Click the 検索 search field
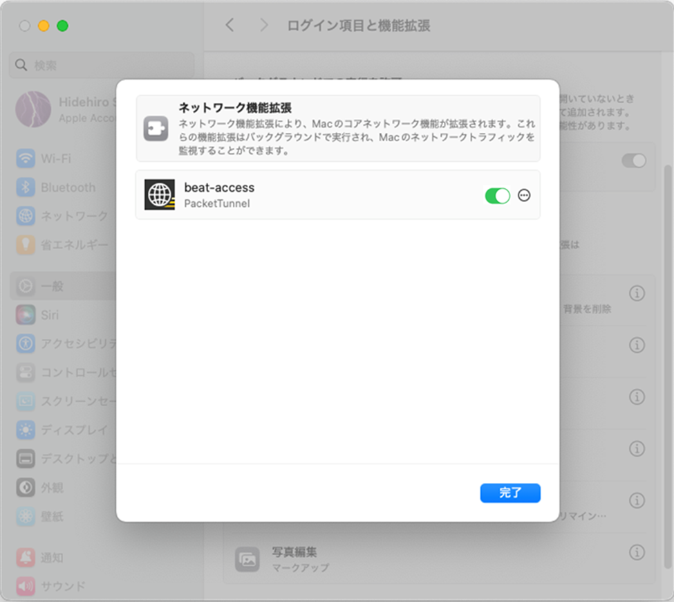 [100, 65]
